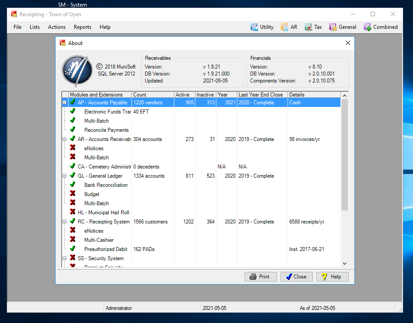Click green check beside Bank Reconciliation
The width and height of the screenshot is (413, 323).
tap(73, 184)
